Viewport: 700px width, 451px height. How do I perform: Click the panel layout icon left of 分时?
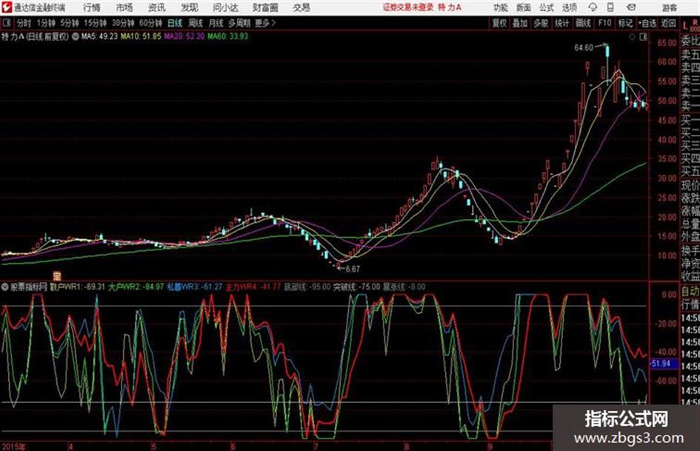(x=7, y=23)
